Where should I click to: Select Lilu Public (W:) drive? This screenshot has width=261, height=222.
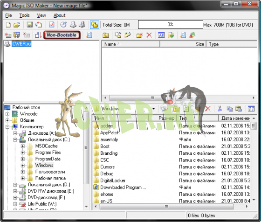click(x=42, y=204)
